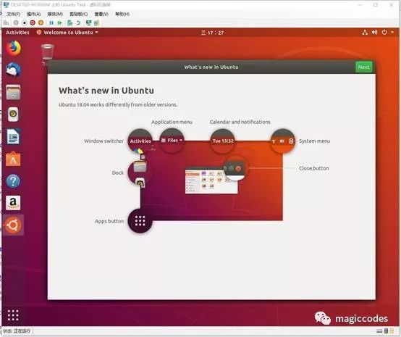Open the Help icon in dock
The width and height of the screenshot is (401, 337).
(13, 181)
